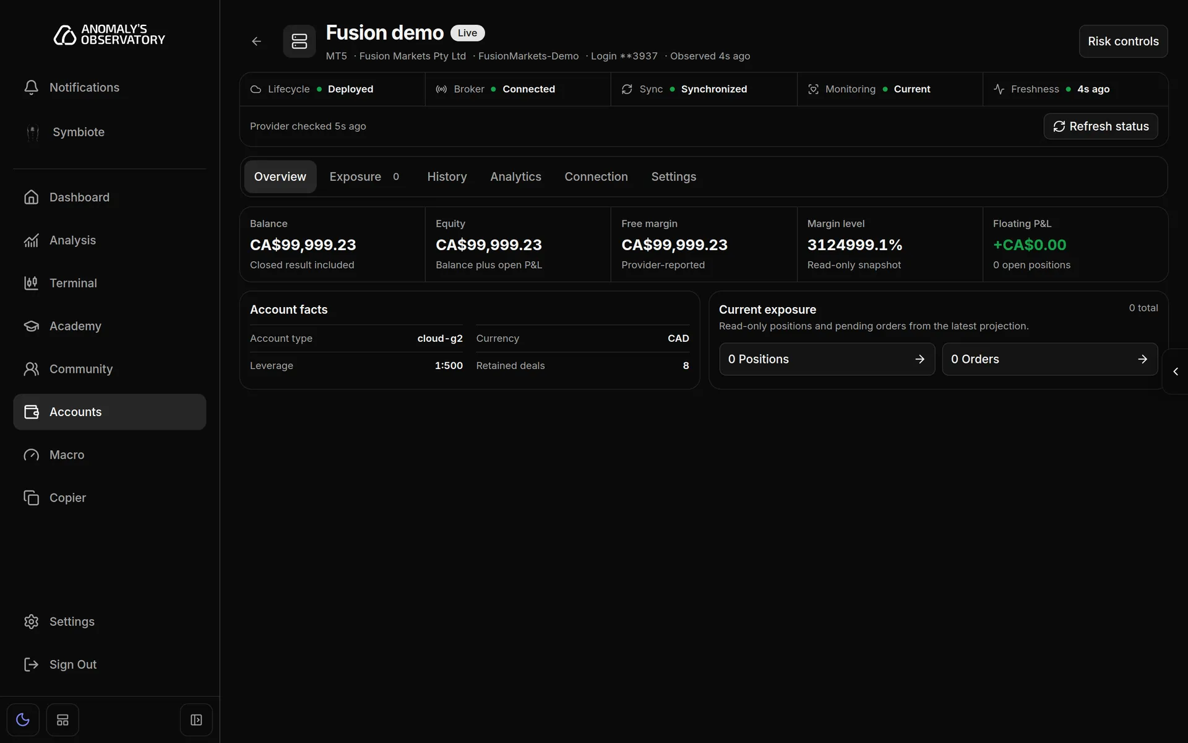Open Copier icon in sidebar
This screenshot has width=1188, height=743.
pyautogui.click(x=31, y=498)
